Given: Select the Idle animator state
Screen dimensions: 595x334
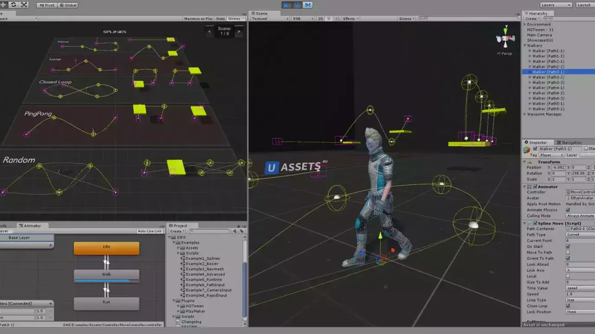Looking at the screenshot, I should [106, 248].
